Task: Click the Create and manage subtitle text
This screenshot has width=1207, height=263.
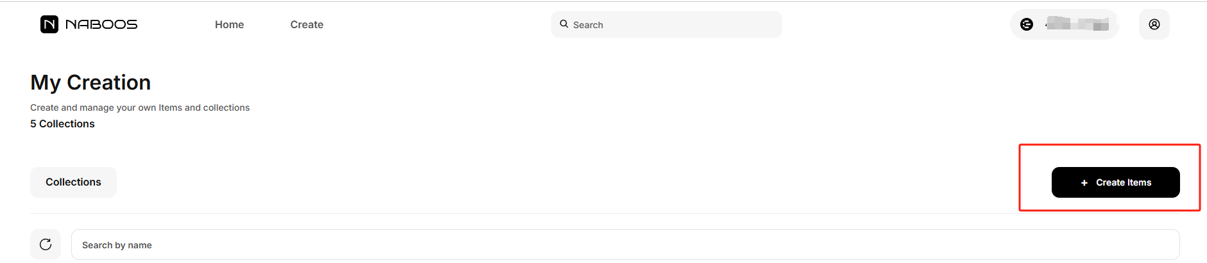Action: pos(140,108)
